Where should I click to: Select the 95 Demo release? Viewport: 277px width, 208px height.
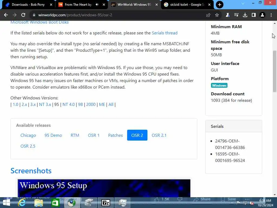pyautogui.click(x=53, y=135)
